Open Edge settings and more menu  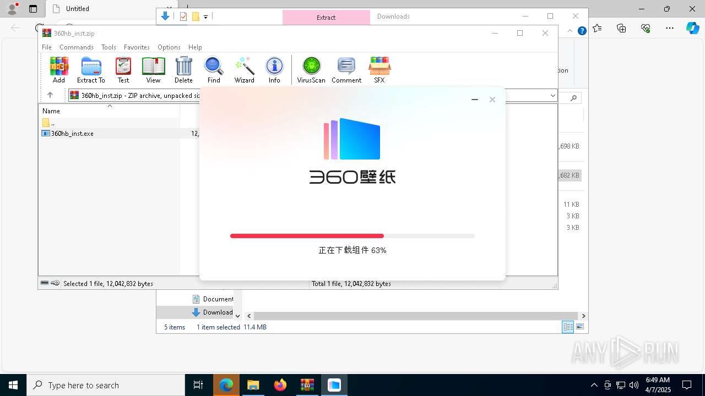click(670, 28)
